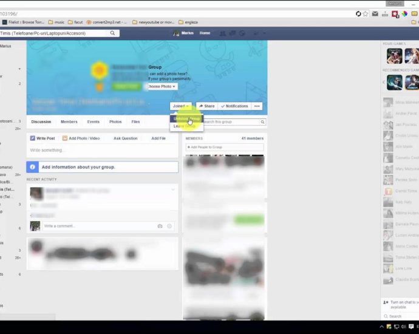Viewport: 419px width, 334px height.
Task: Select Leave Group from the Joined menu
Action: click(x=185, y=126)
